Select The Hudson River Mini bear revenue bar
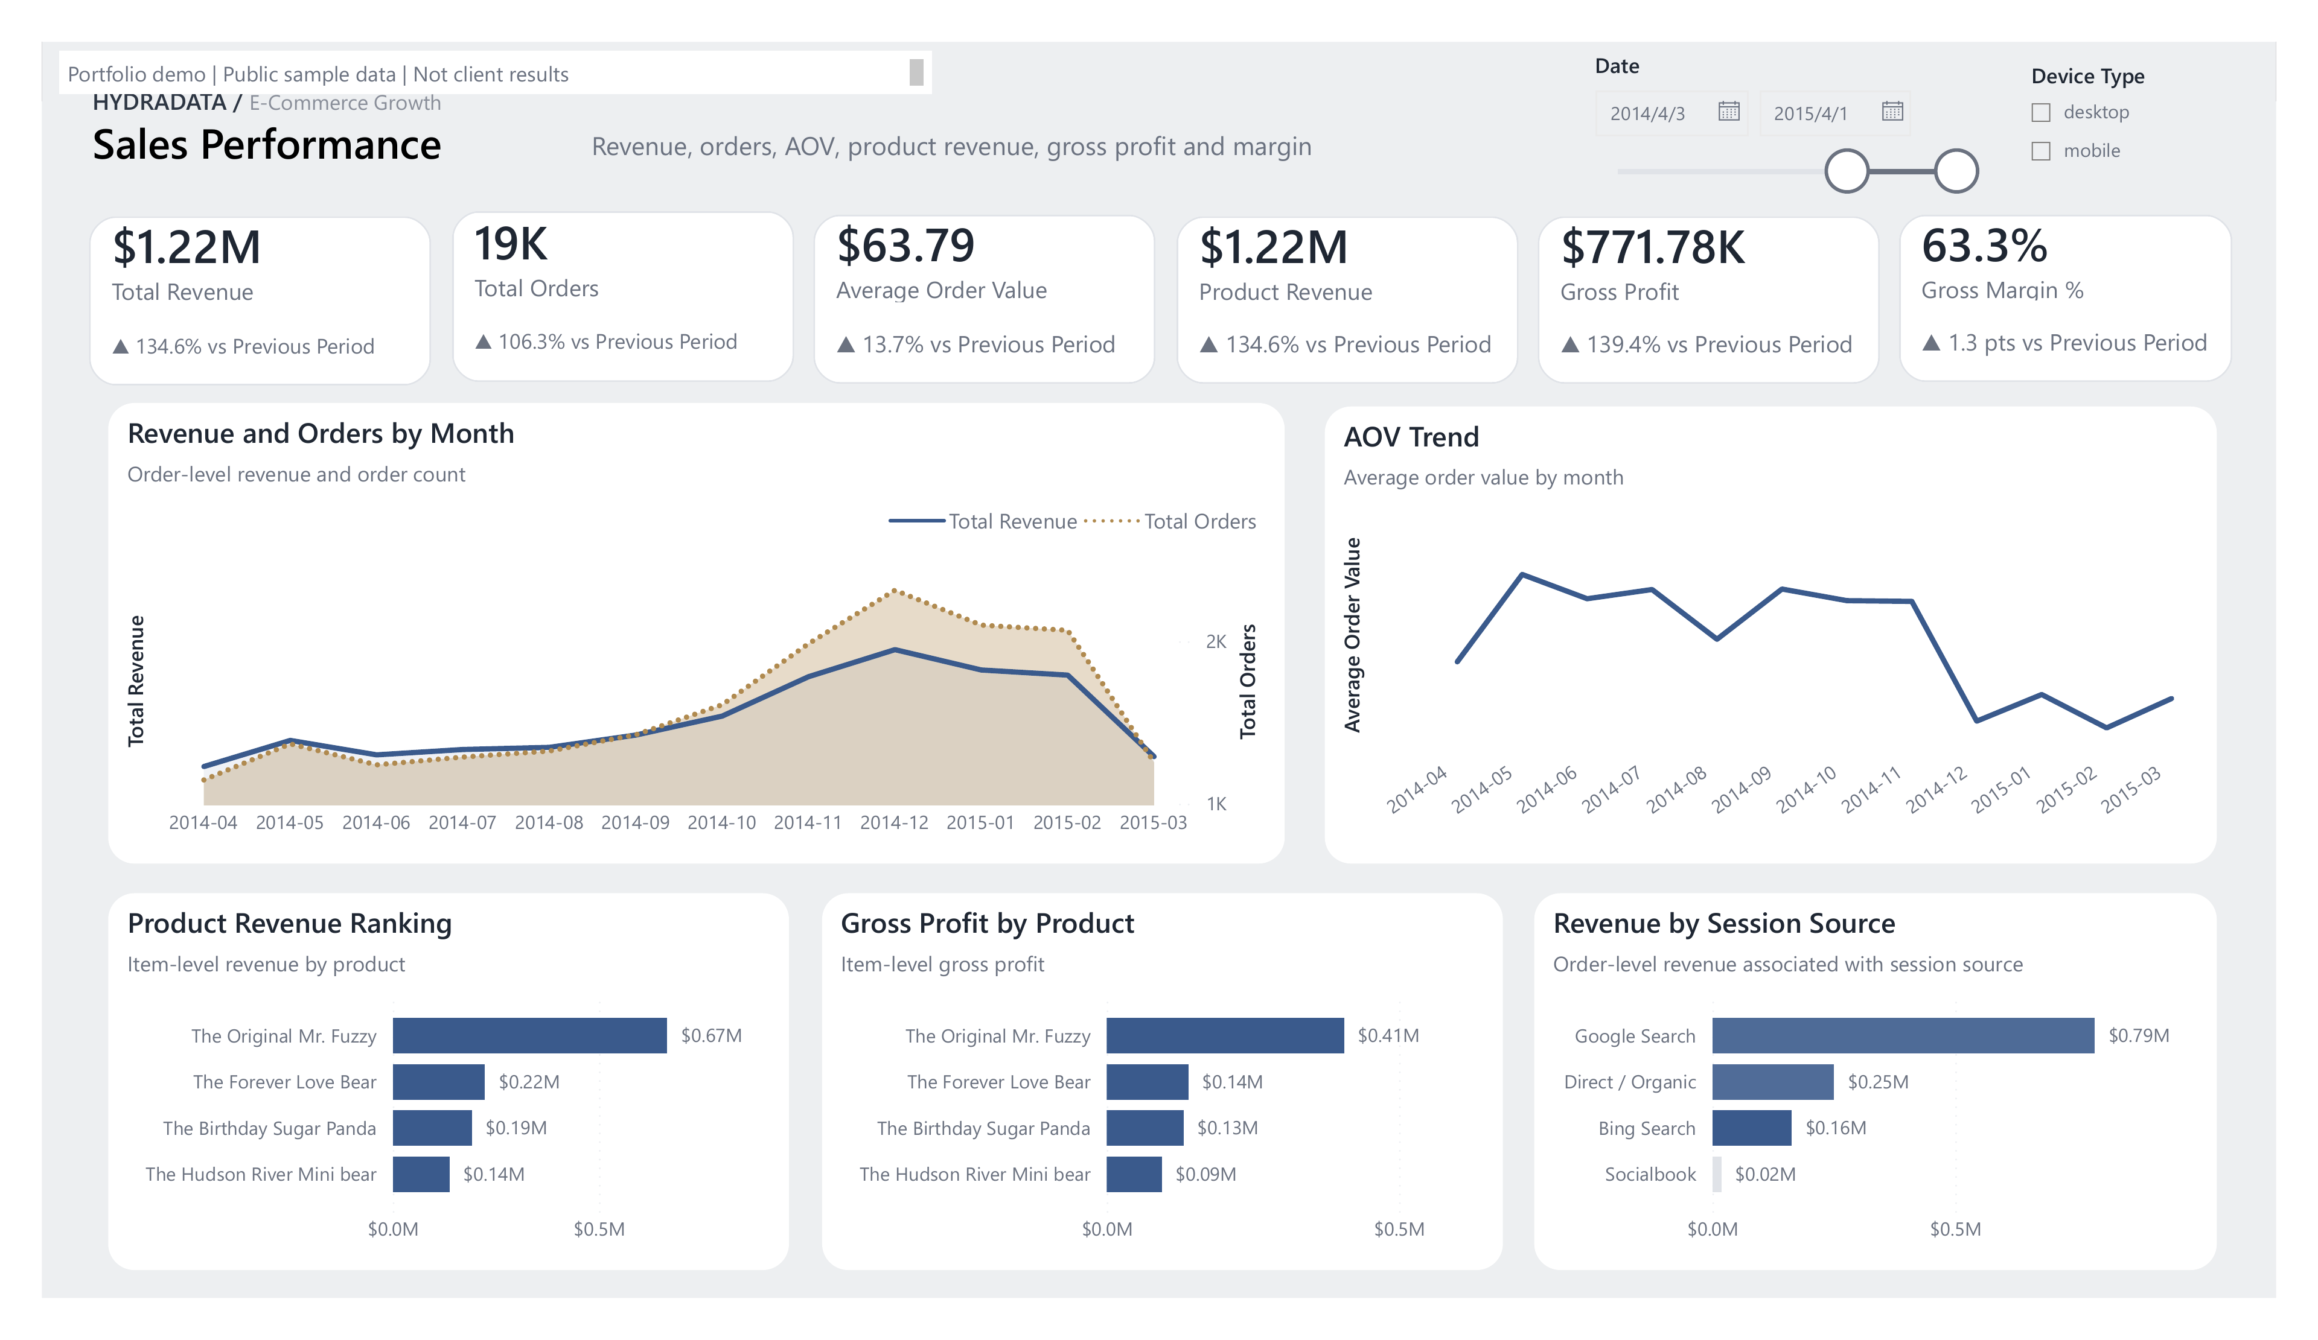The height and width of the screenshot is (1340, 2318). click(x=420, y=1173)
